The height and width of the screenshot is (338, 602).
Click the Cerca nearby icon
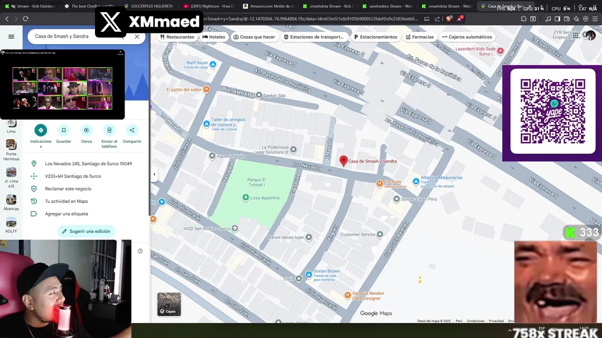click(x=86, y=130)
